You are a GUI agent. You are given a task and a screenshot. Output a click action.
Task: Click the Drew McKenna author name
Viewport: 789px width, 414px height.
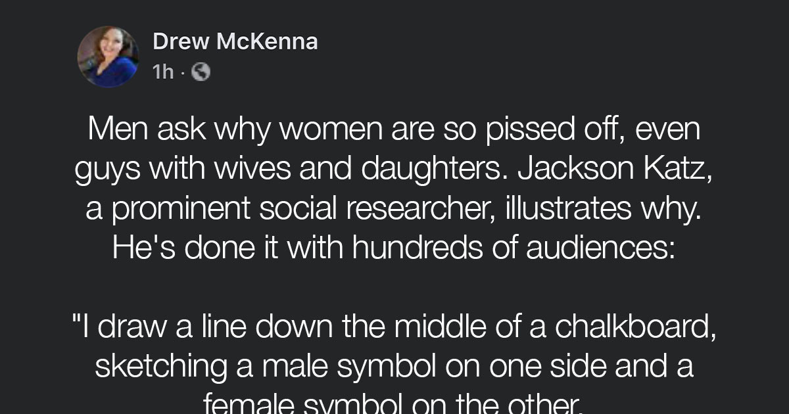pyautogui.click(x=235, y=41)
